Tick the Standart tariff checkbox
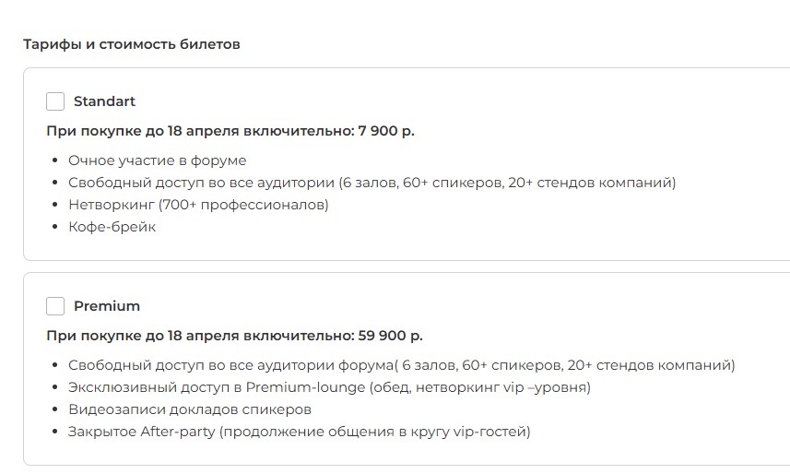Image resolution: width=790 pixels, height=474 pixels. click(x=55, y=101)
